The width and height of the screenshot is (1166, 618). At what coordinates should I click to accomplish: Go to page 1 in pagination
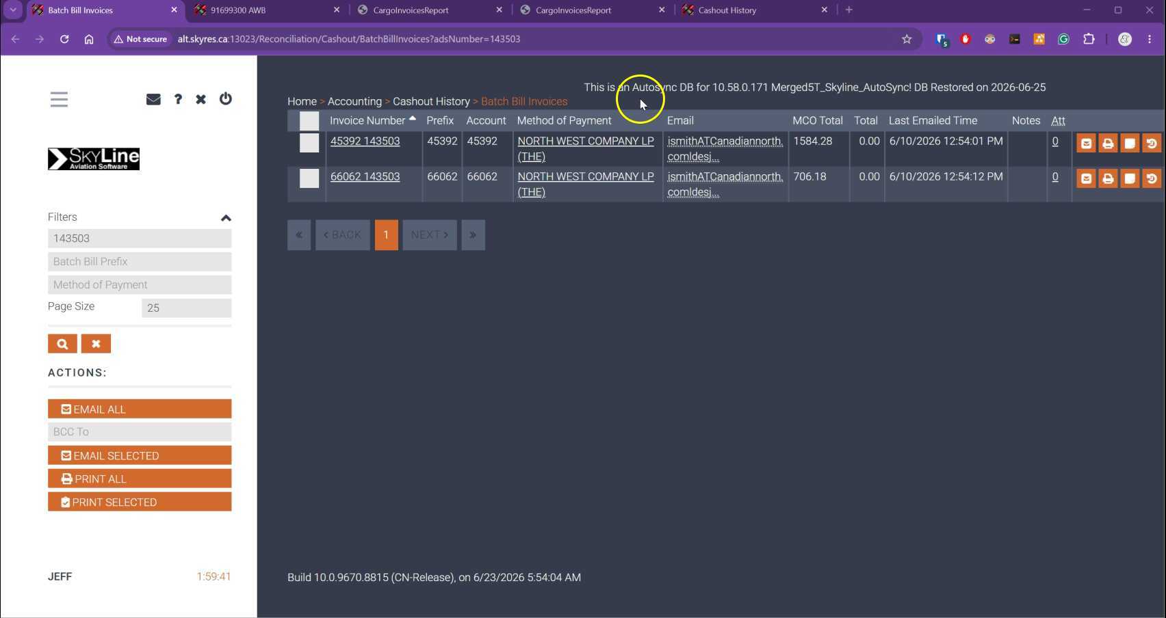386,235
